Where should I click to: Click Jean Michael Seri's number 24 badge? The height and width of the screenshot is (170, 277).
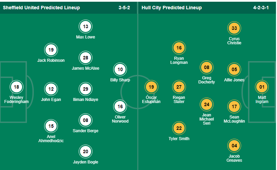pyautogui.click(x=207, y=104)
